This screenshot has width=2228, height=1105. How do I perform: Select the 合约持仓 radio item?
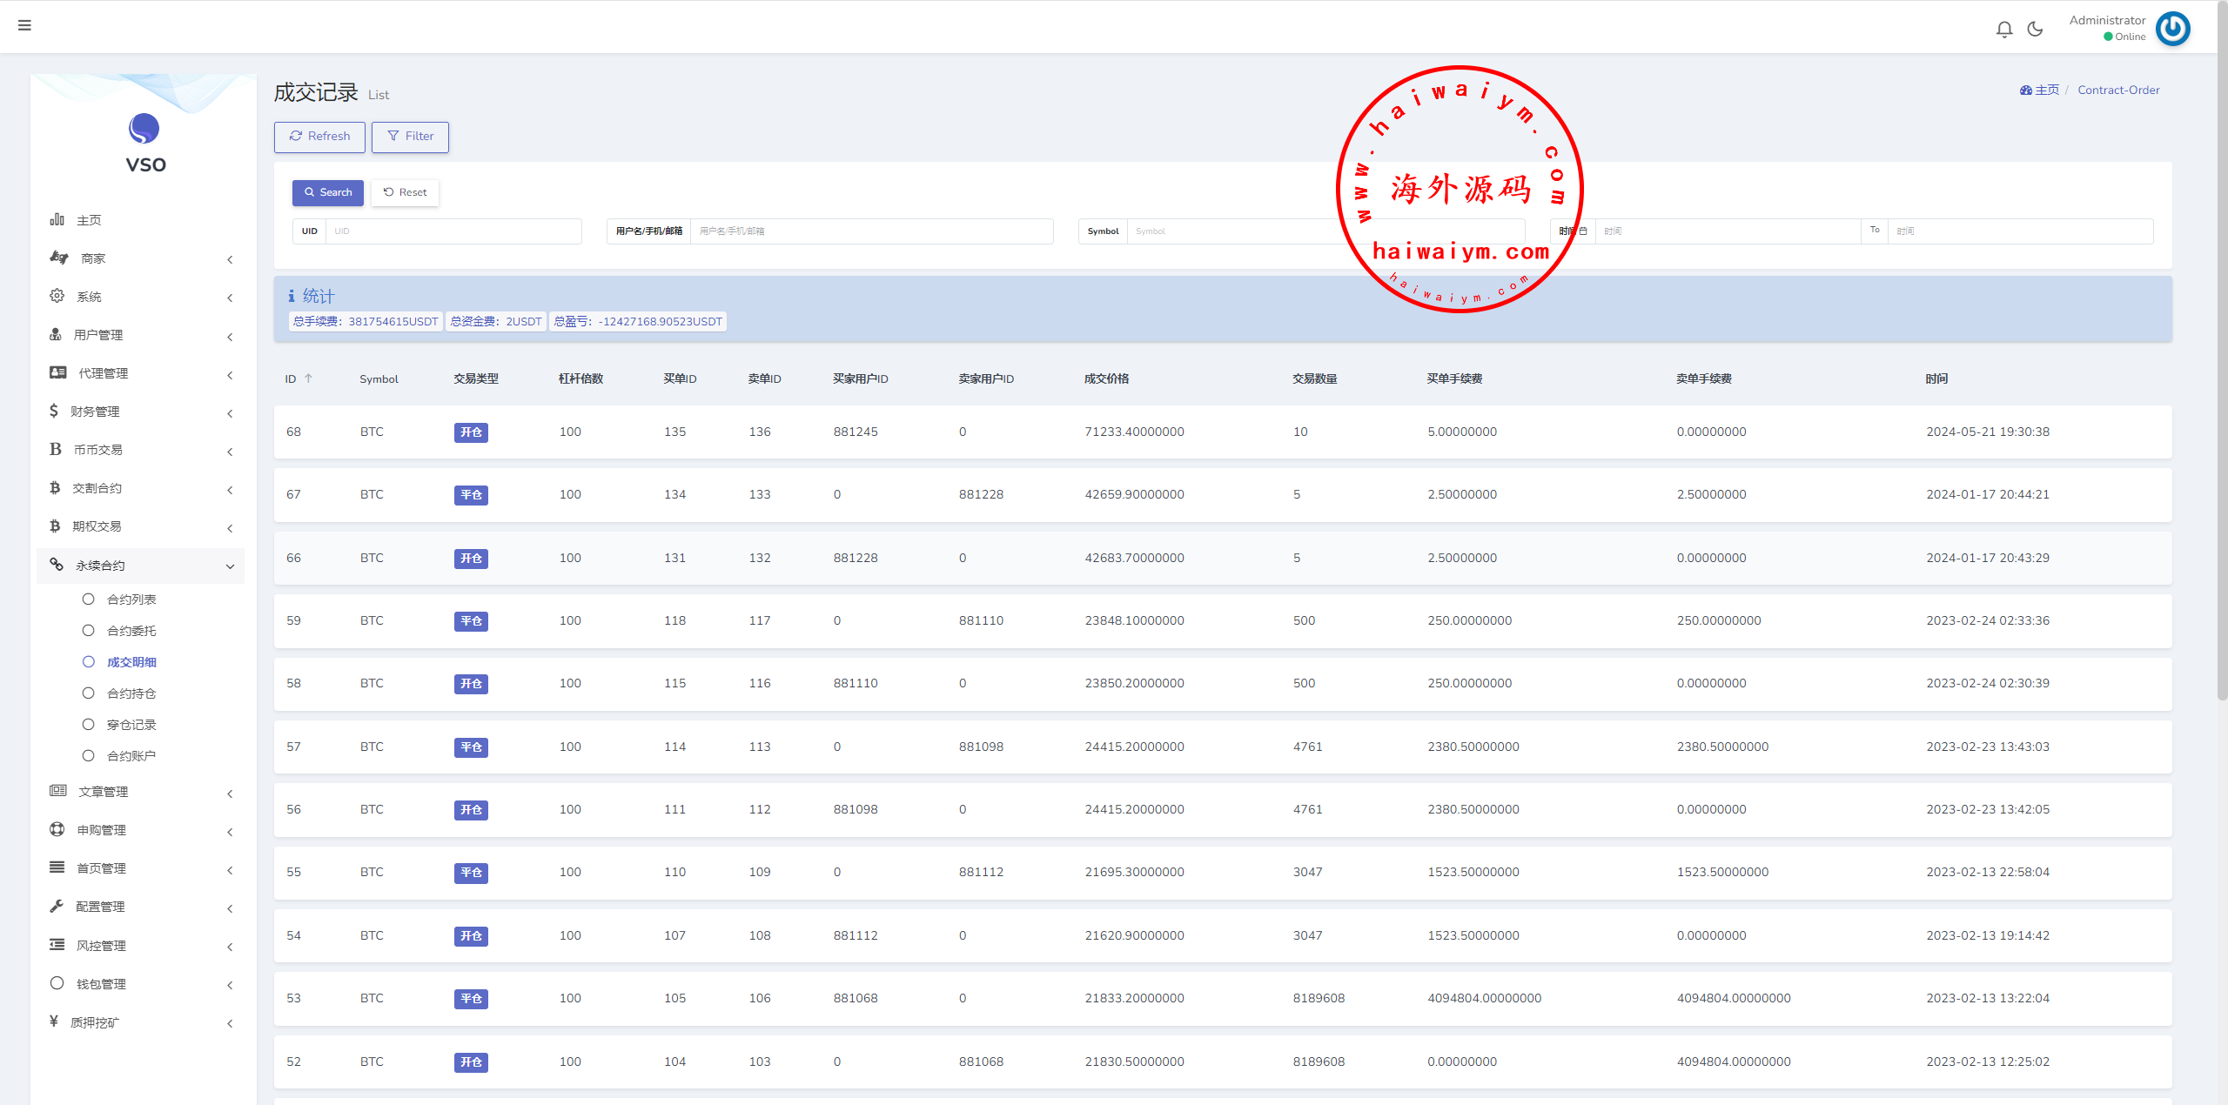pyautogui.click(x=88, y=693)
